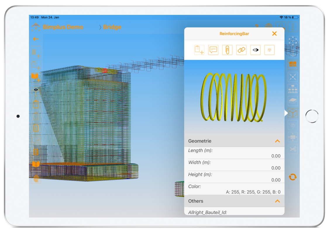The image size is (329, 233).
Task: Open the model hierarchy tree icon
Action: pos(293,89)
